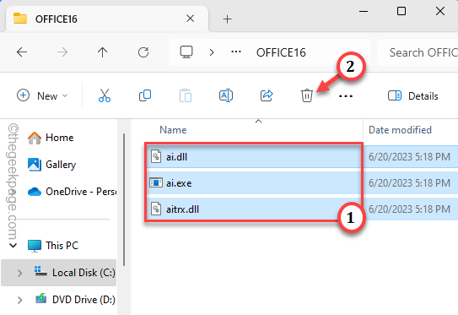Click the ai.exe application icon

(156, 182)
